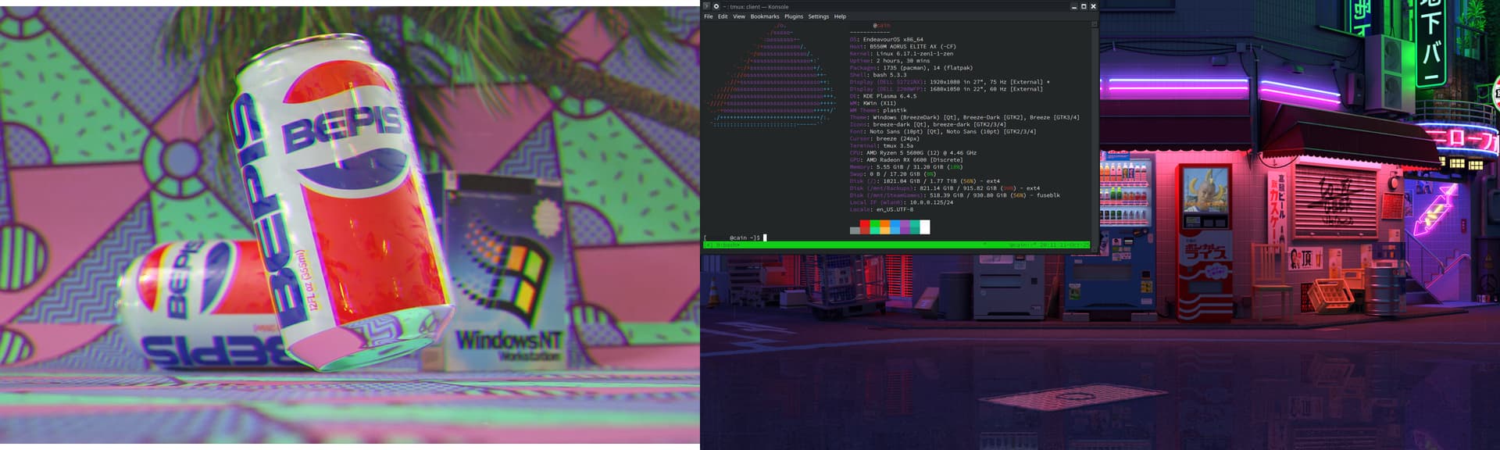Toggle the pin on-all-desktops title bar button
Screen dimensions: 1500x450
coord(716,6)
